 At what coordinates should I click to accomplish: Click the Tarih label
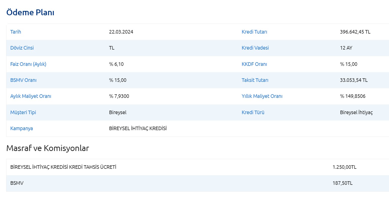click(16, 32)
